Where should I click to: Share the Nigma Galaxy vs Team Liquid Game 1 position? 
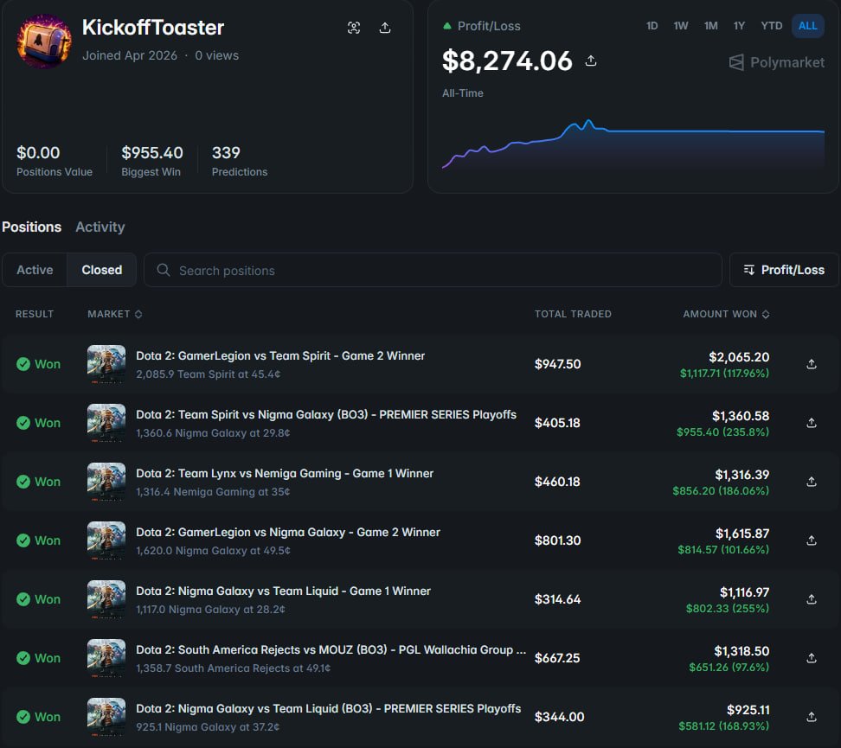(812, 599)
